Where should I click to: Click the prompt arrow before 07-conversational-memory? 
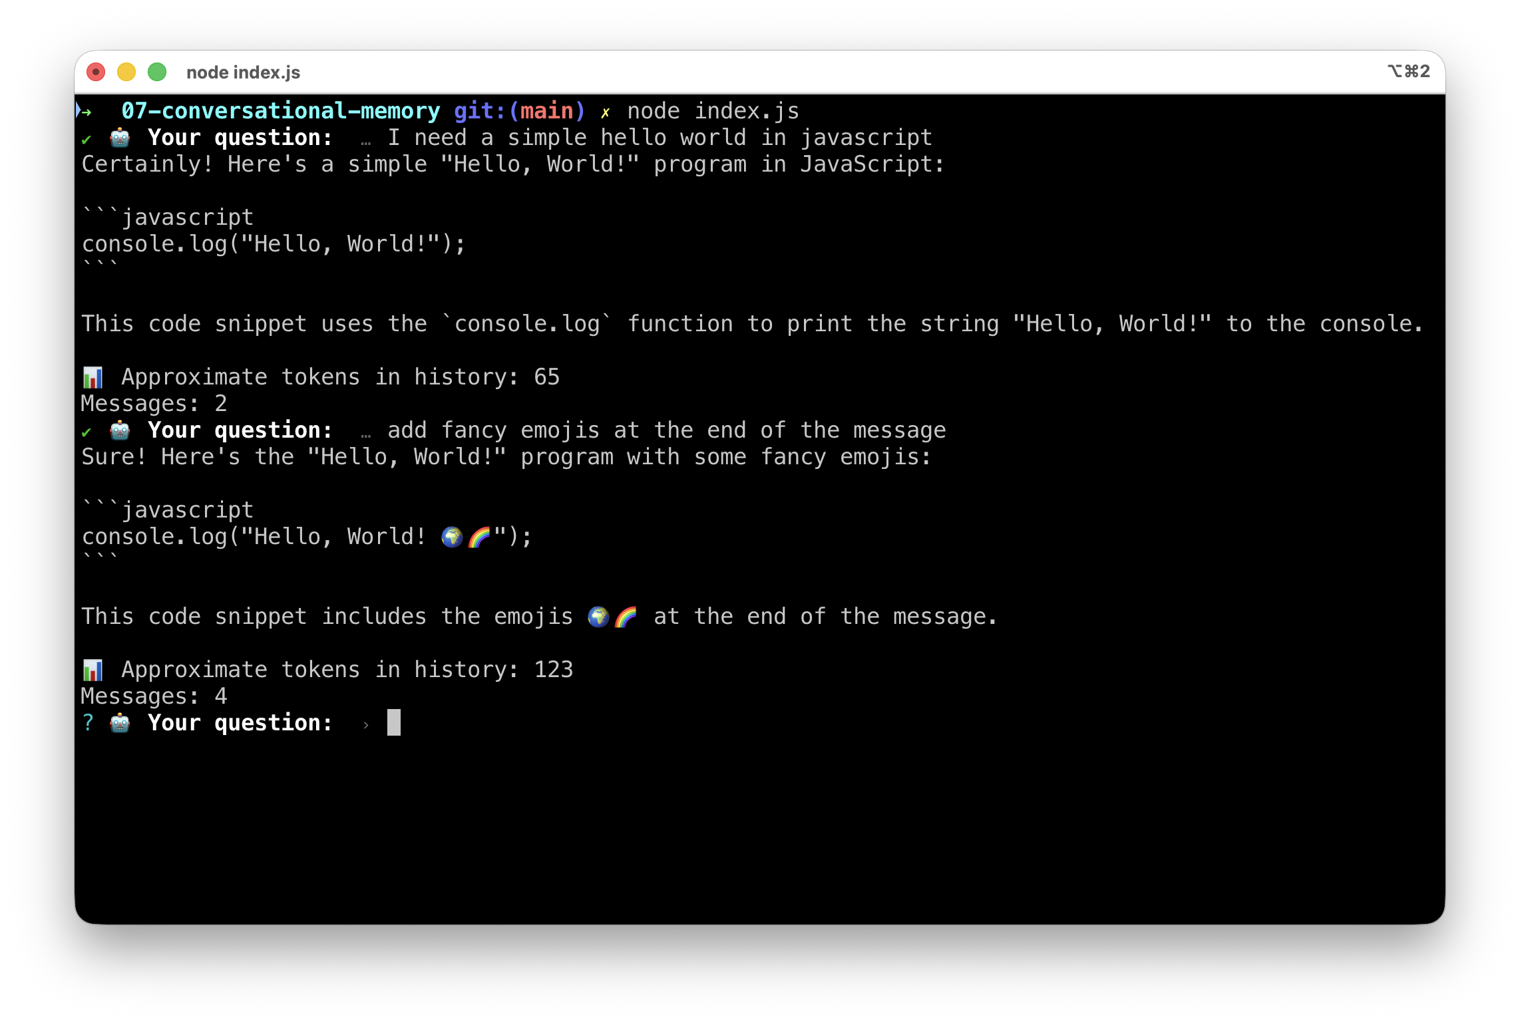coord(84,111)
